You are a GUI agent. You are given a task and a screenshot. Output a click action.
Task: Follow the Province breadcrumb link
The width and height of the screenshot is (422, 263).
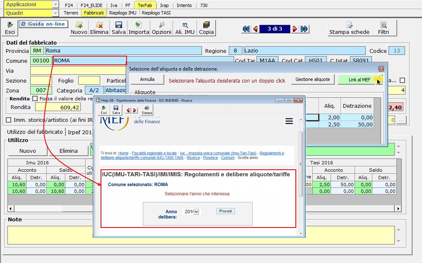coord(211,158)
